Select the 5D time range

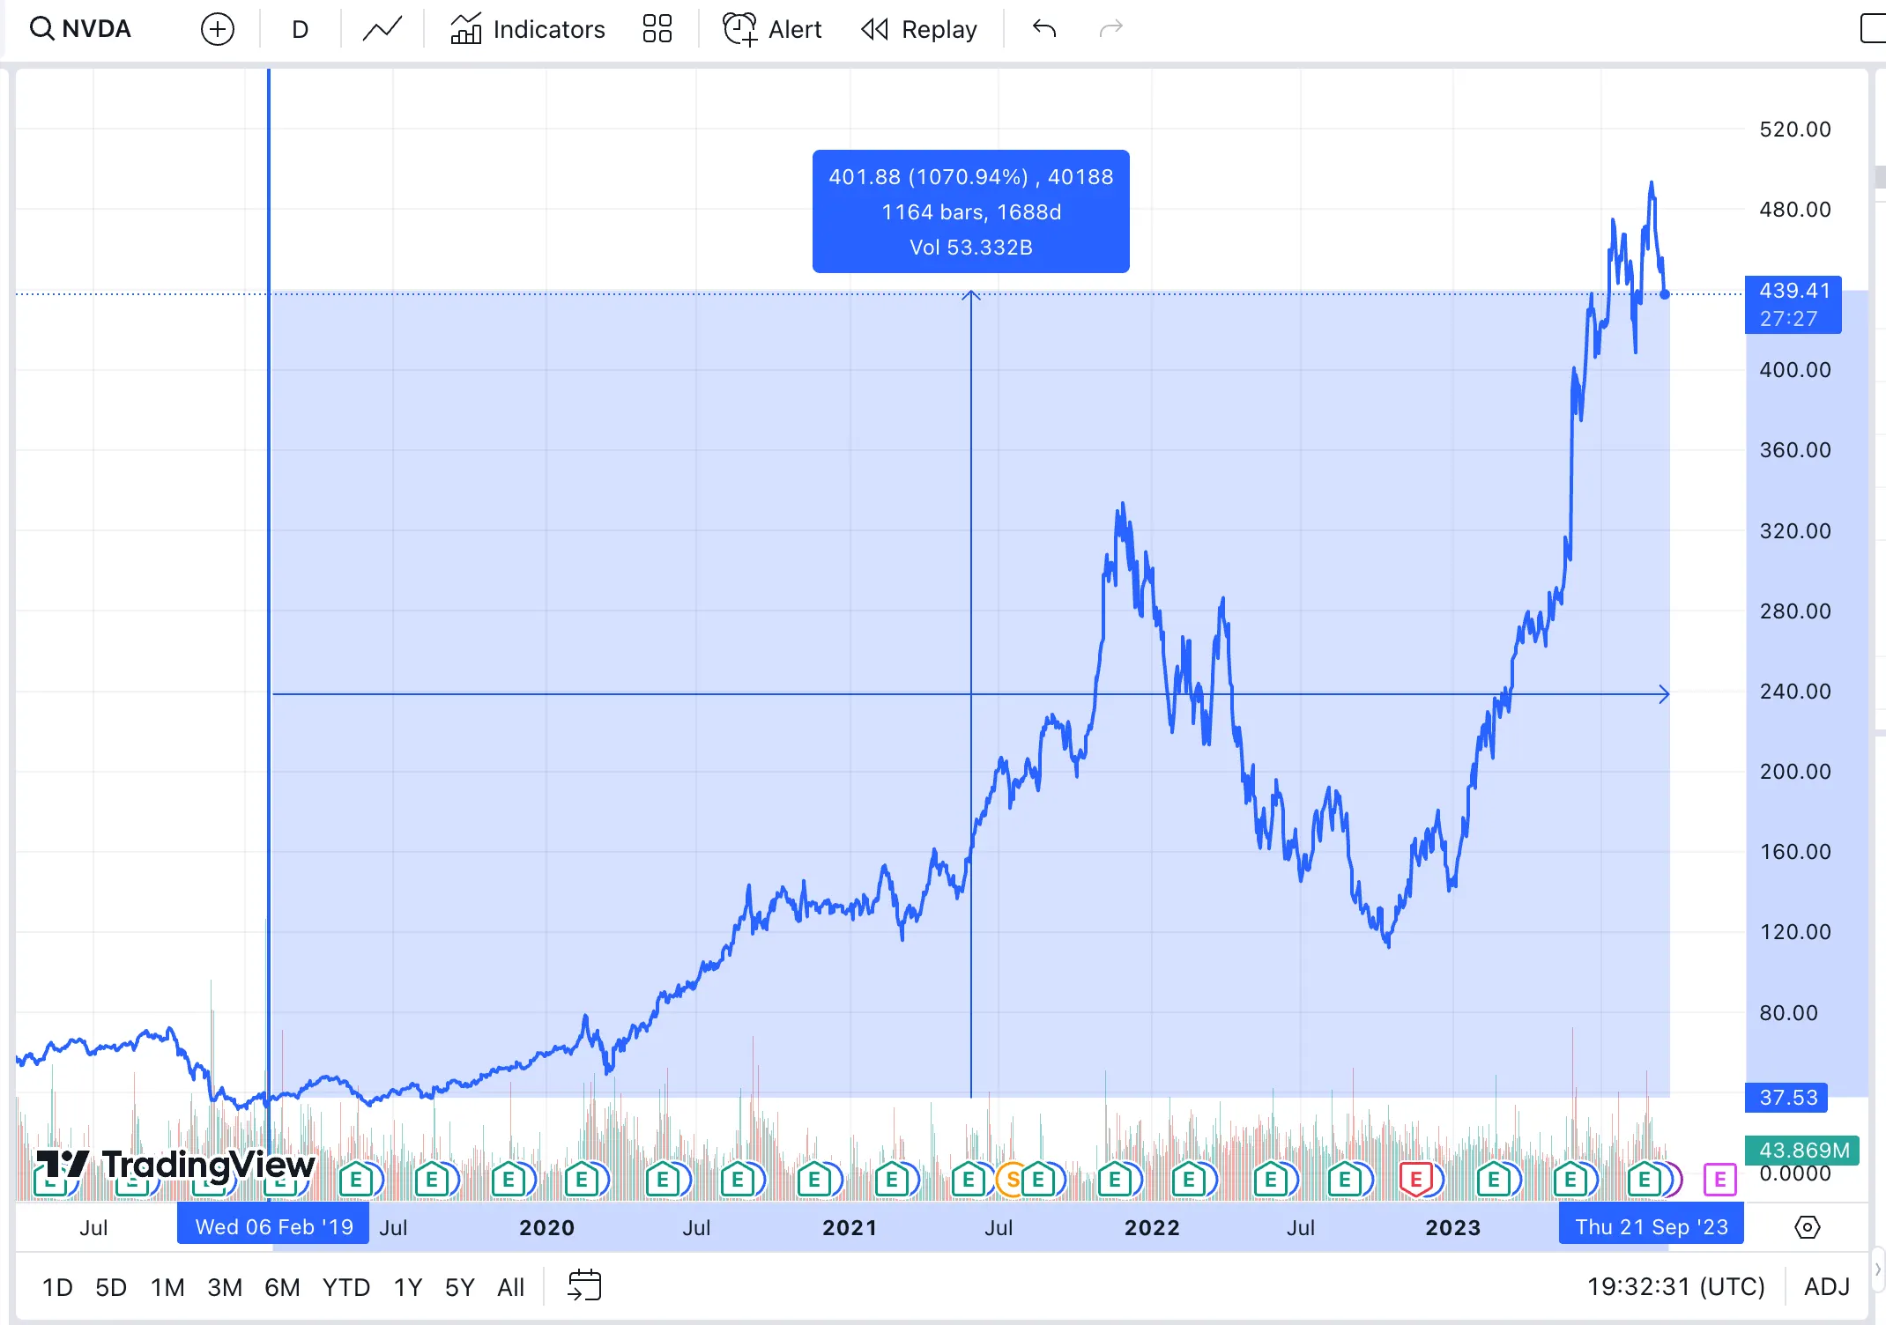(111, 1287)
